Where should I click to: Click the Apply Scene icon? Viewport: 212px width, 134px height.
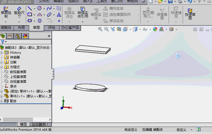[162, 29]
